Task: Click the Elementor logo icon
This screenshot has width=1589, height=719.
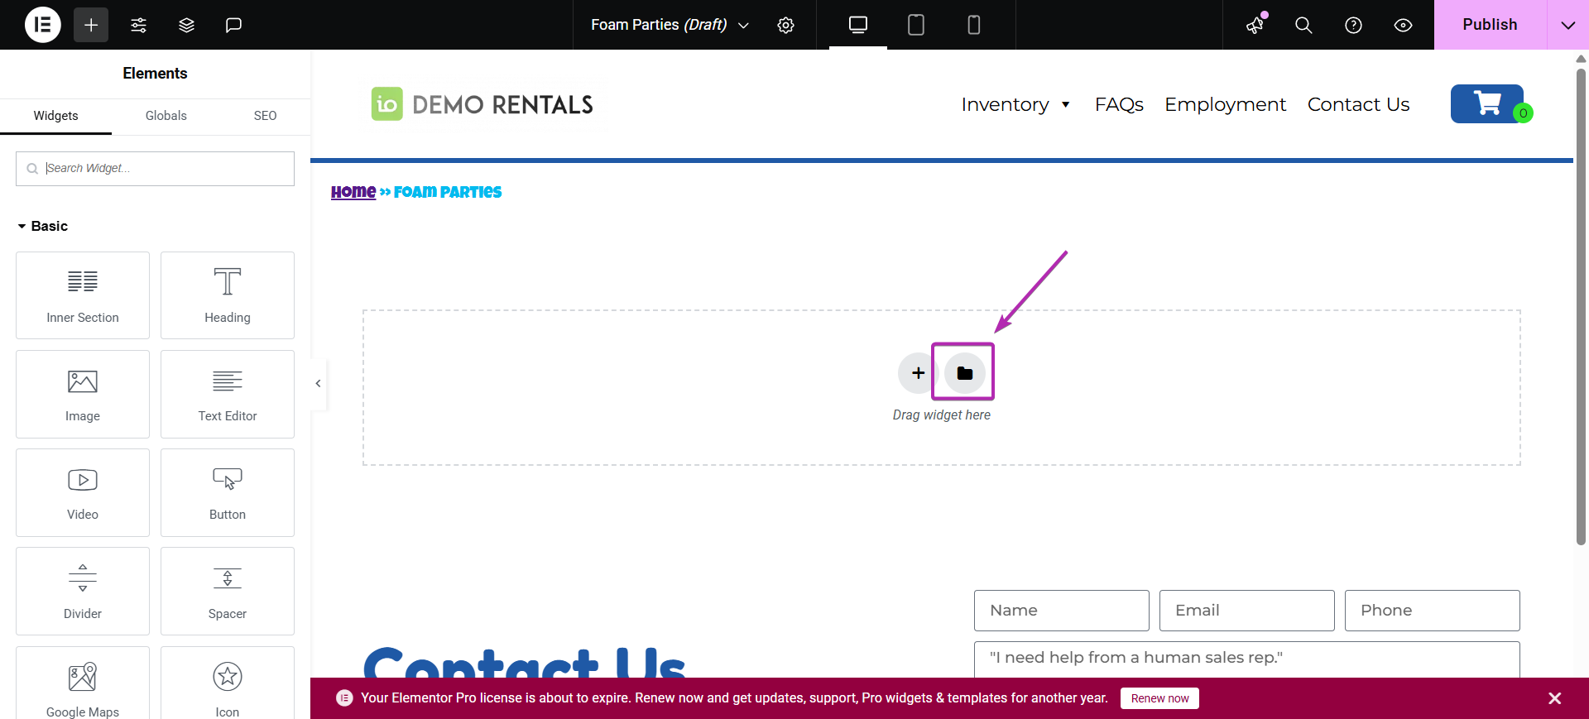Action: [x=43, y=25]
